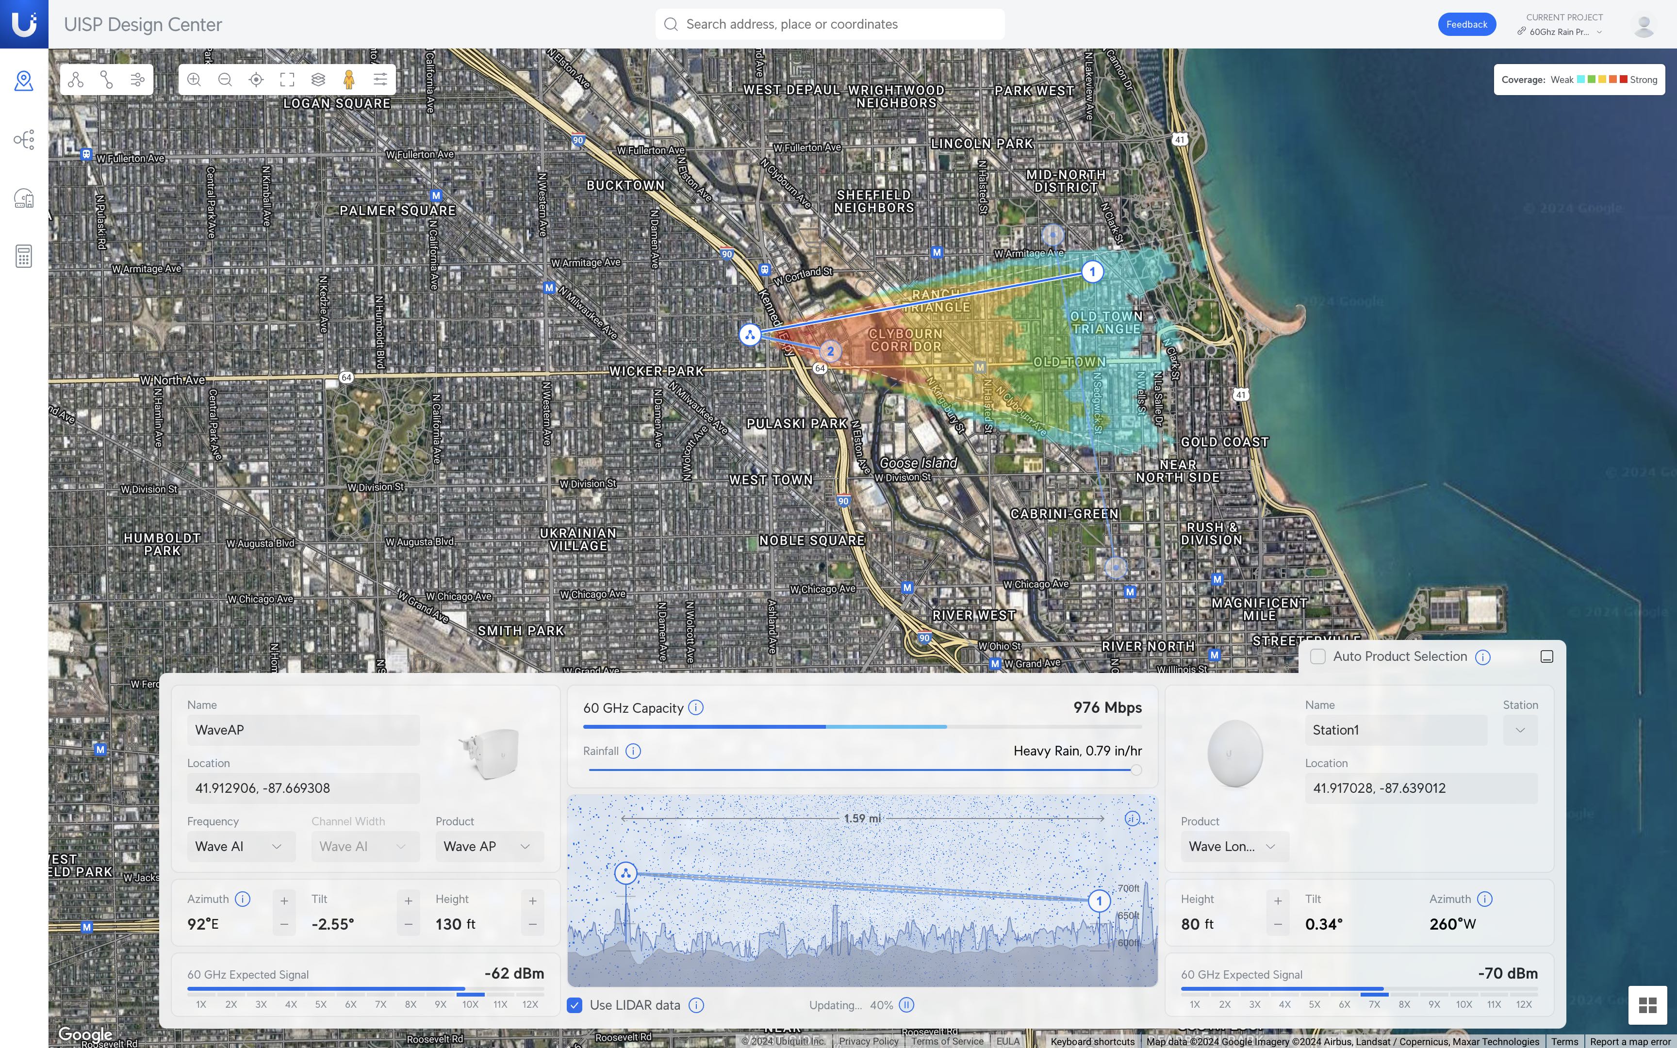This screenshot has width=1677, height=1048.
Task: Decrease WaveAP Height with minus
Action: pos(532,925)
